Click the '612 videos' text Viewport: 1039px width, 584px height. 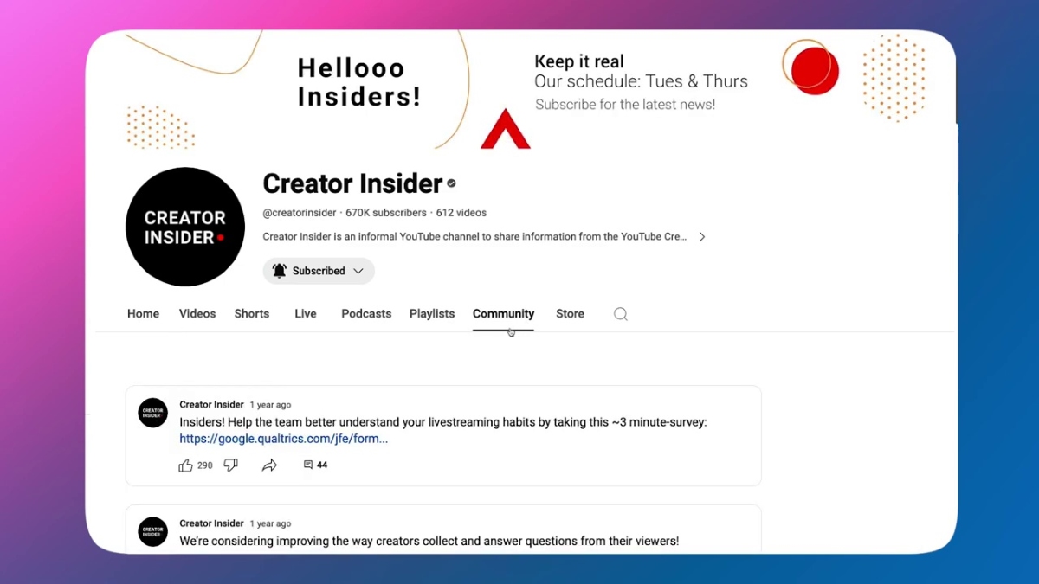point(461,213)
